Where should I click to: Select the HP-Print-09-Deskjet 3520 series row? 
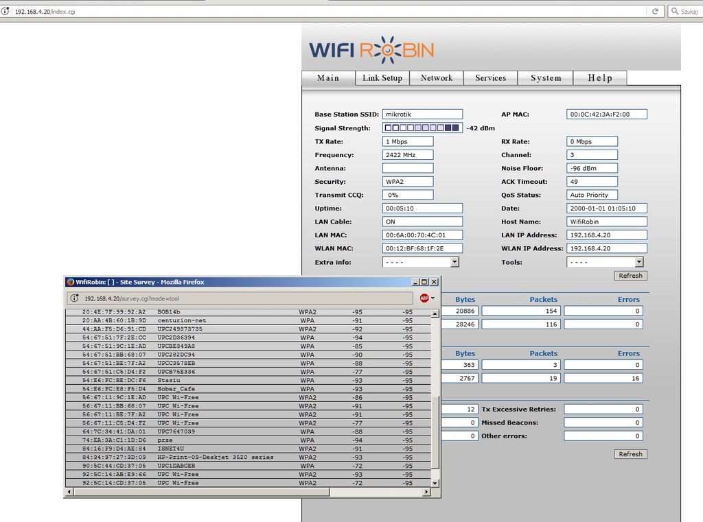249,457
